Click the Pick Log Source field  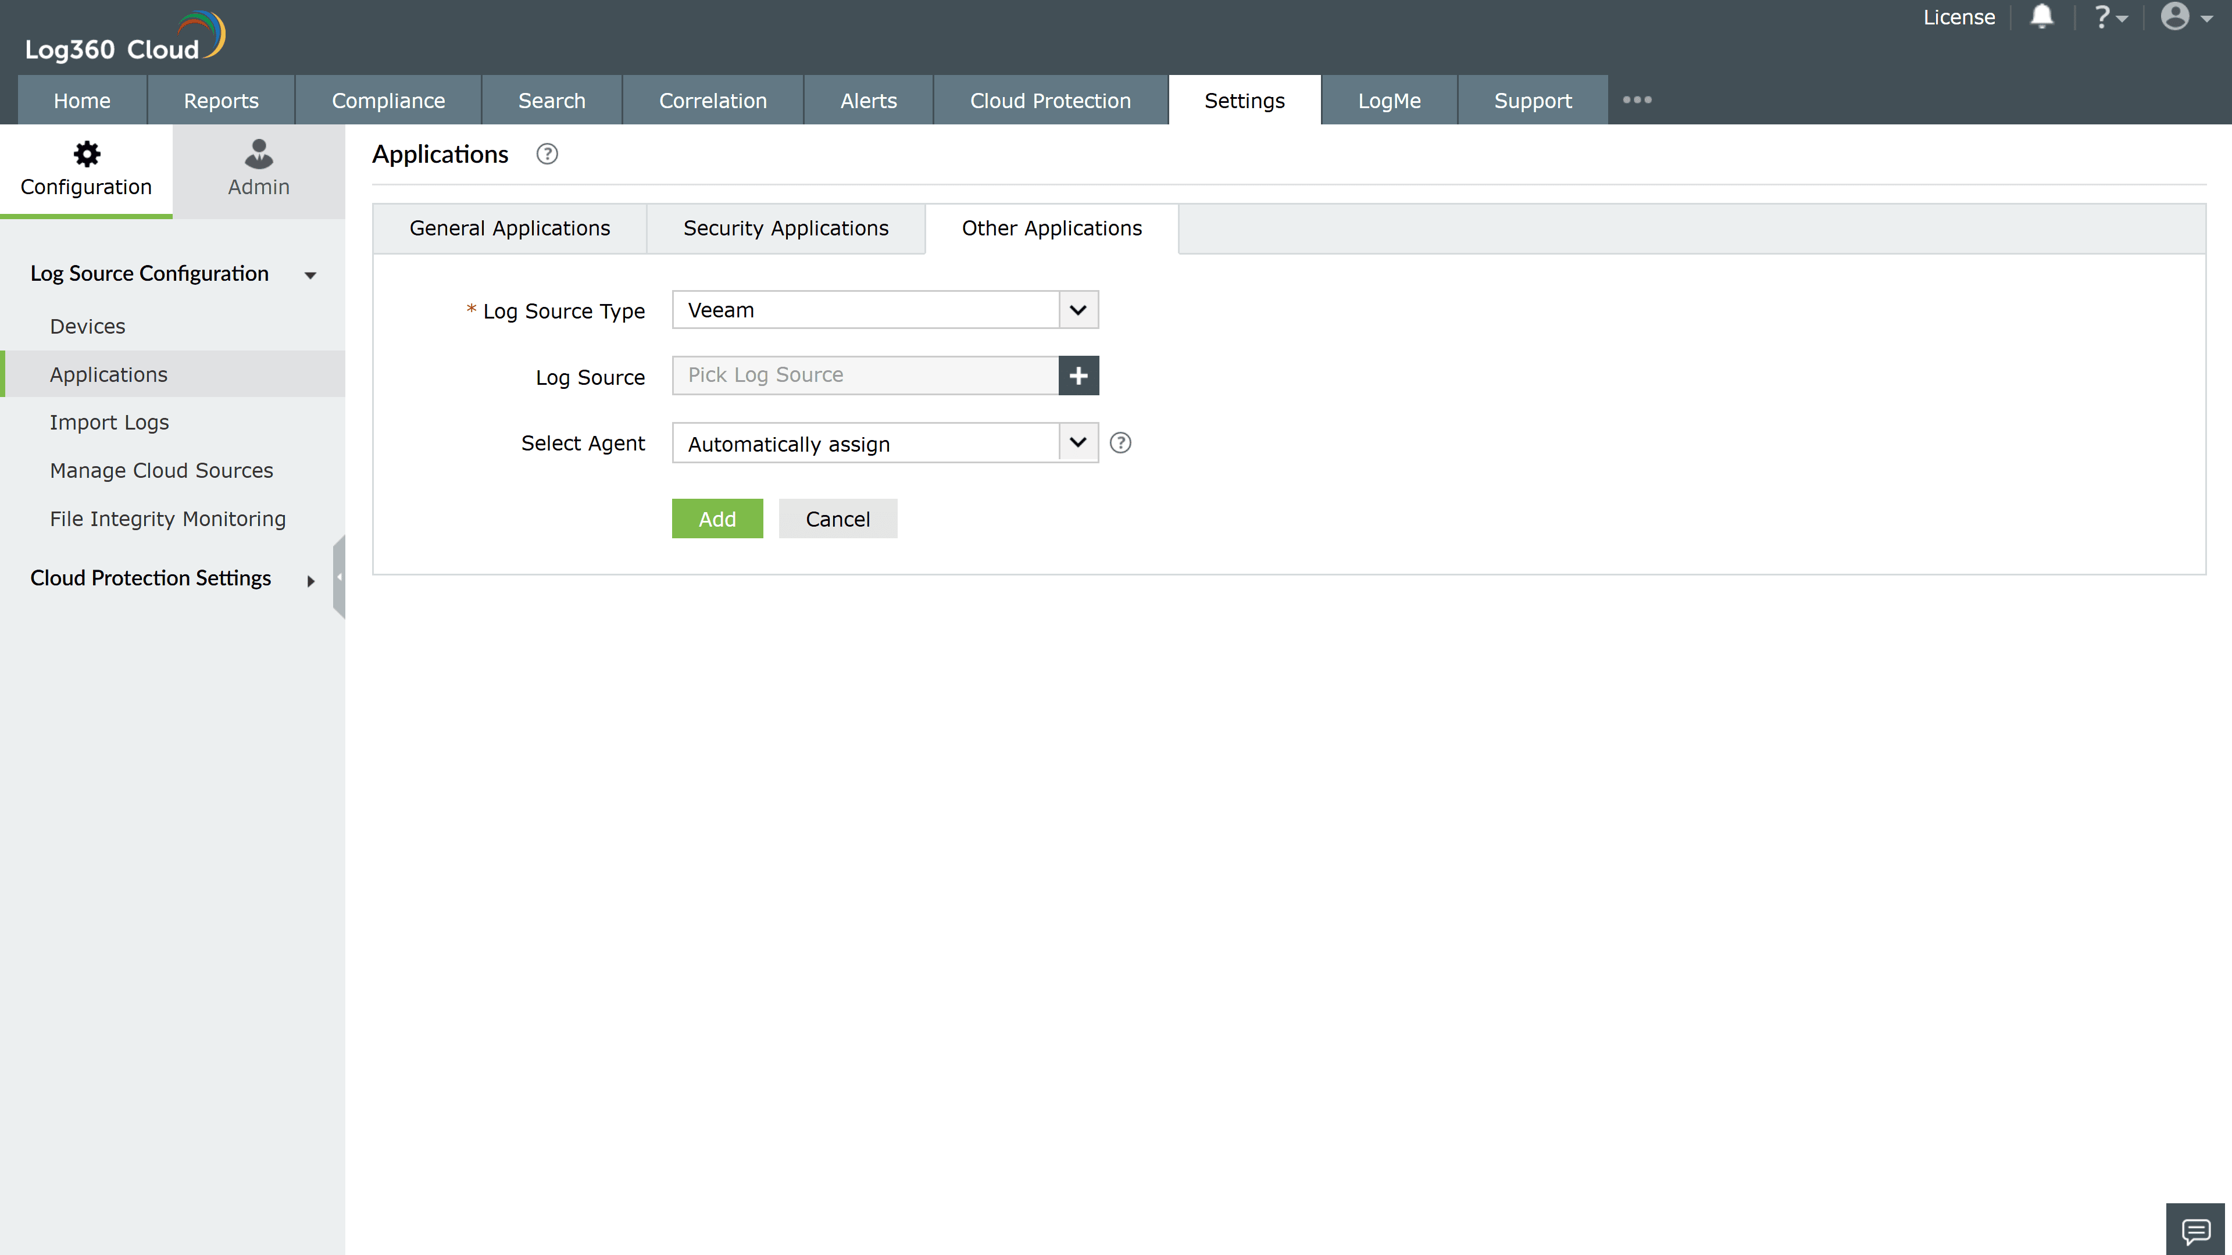coord(865,376)
